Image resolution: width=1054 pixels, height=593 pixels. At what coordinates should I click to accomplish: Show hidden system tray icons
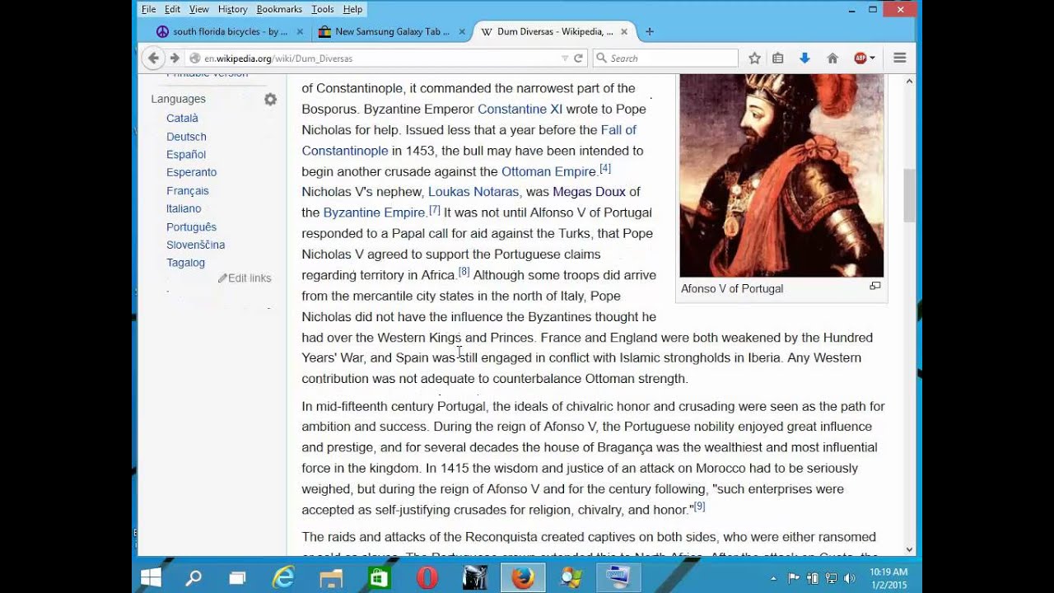(x=773, y=578)
